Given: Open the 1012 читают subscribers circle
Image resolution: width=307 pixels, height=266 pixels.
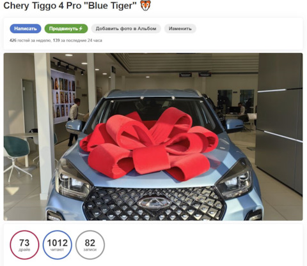Looking at the screenshot, I should tap(57, 245).
